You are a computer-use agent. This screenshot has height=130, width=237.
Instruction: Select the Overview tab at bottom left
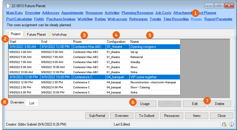coord(17,102)
